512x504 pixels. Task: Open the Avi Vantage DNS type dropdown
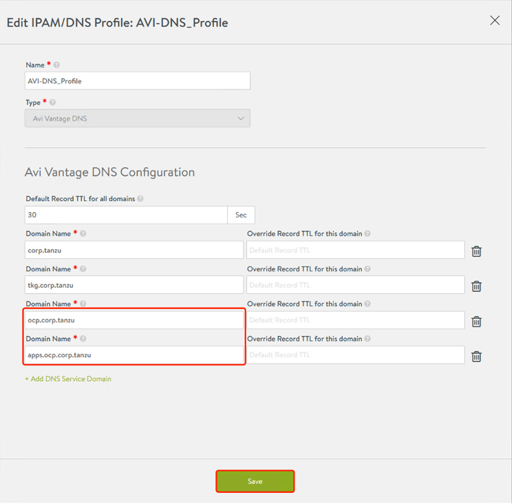[x=138, y=118]
